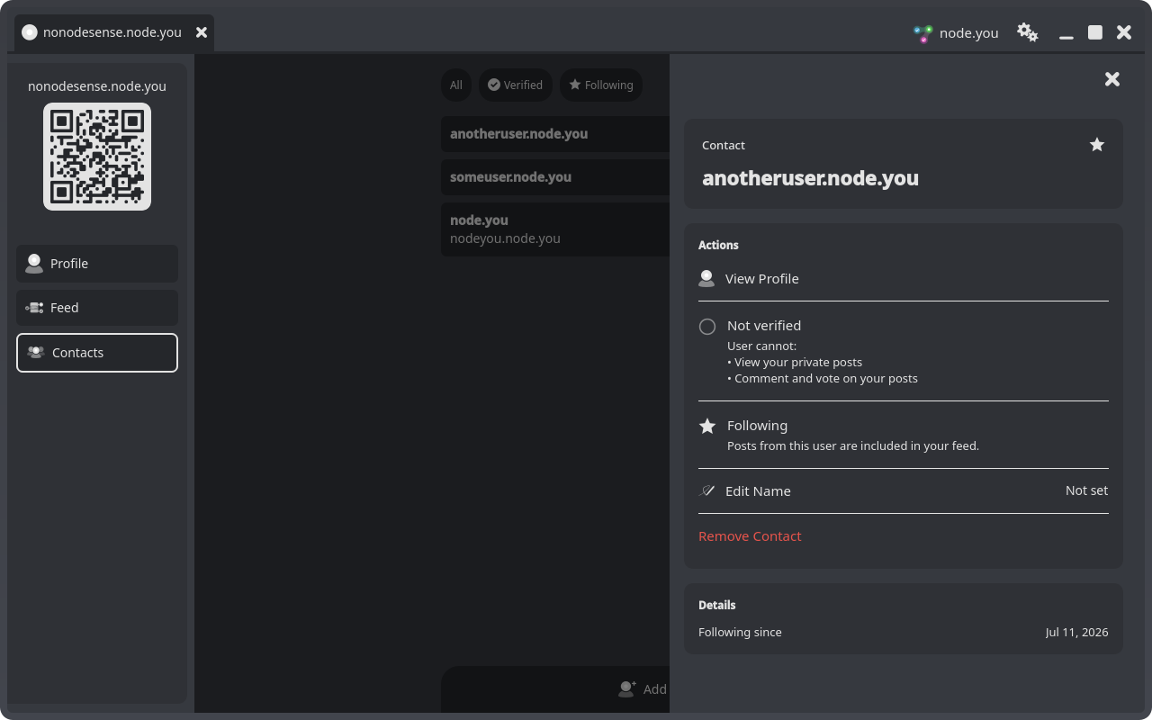This screenshot has height=720, width=1152.
Task: Select the Verified filter
Action: [515, 85]
